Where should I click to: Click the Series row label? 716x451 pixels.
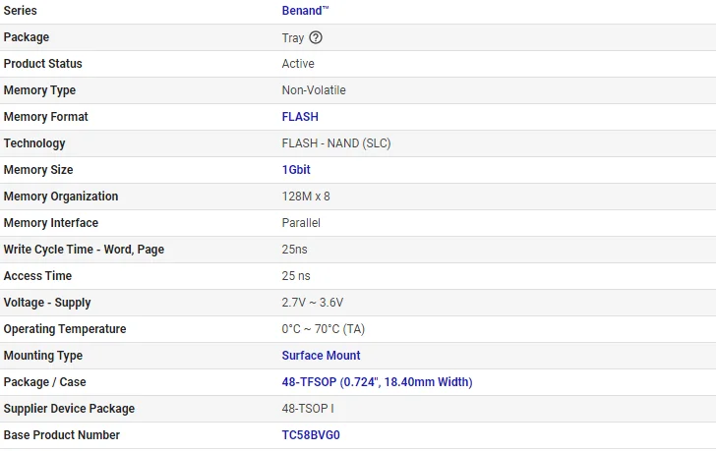[21, 11]
